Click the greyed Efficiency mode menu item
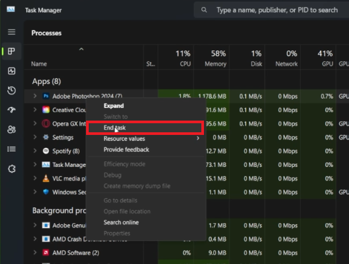The width and height of the screenshot is (349, 264). [x=146, y=164]
